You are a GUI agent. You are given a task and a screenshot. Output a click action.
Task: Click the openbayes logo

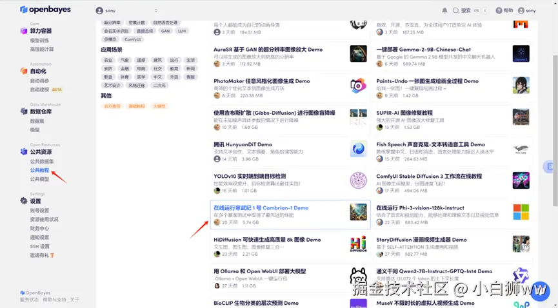[x=45, y=10]
